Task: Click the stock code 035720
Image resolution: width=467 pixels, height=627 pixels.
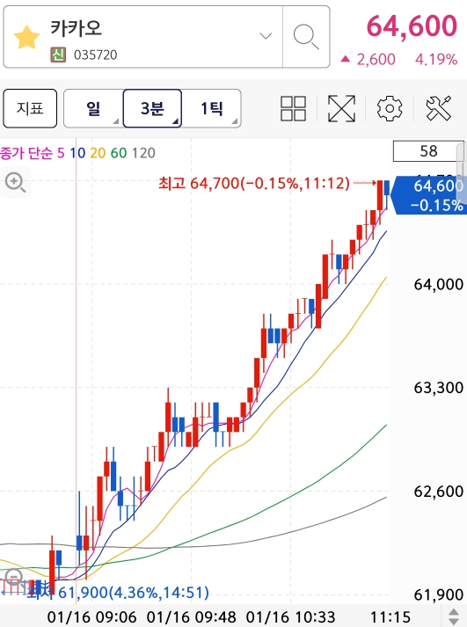Action: click(96, 55)
